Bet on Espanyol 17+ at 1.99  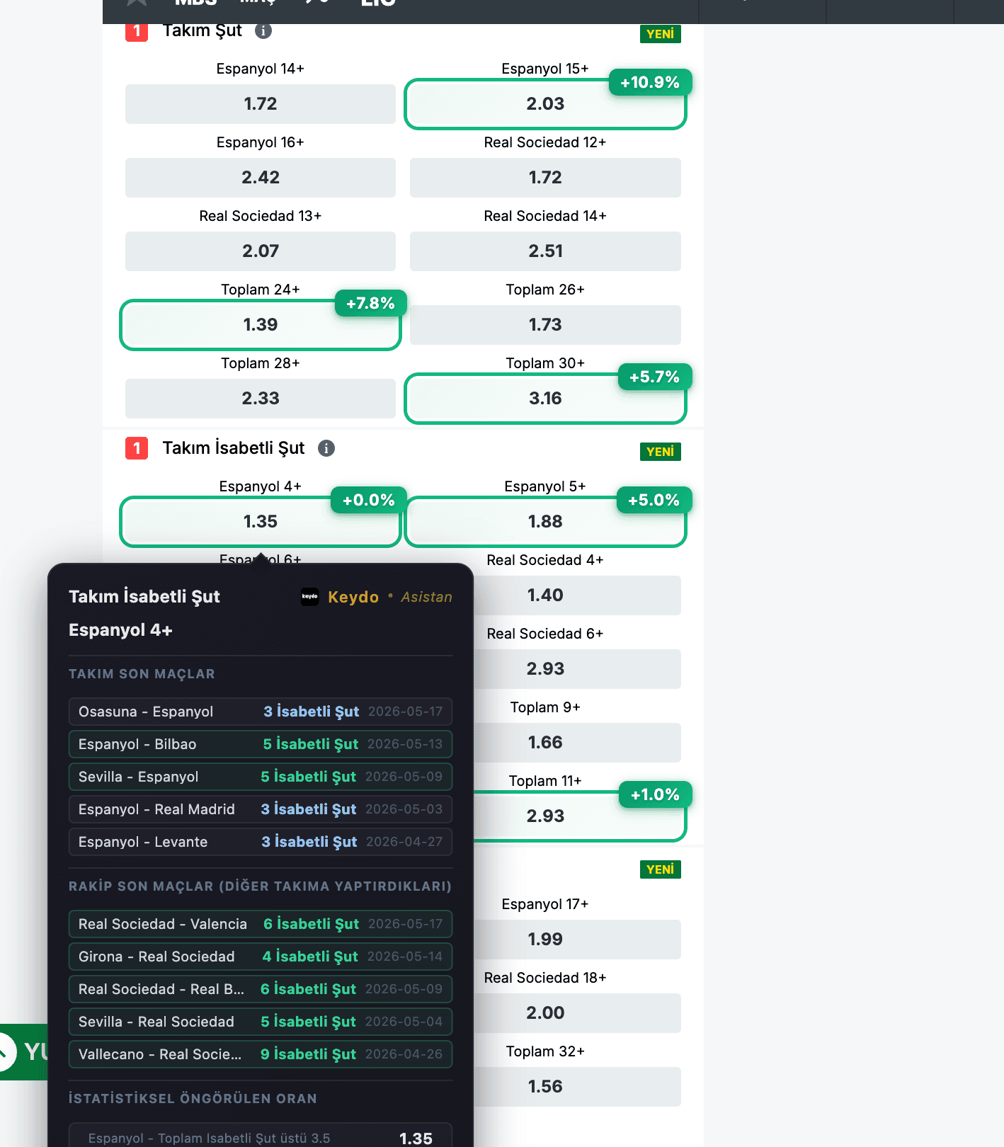[x=577, y=940]
